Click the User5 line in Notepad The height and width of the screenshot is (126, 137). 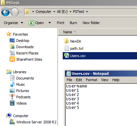[73, 108]
